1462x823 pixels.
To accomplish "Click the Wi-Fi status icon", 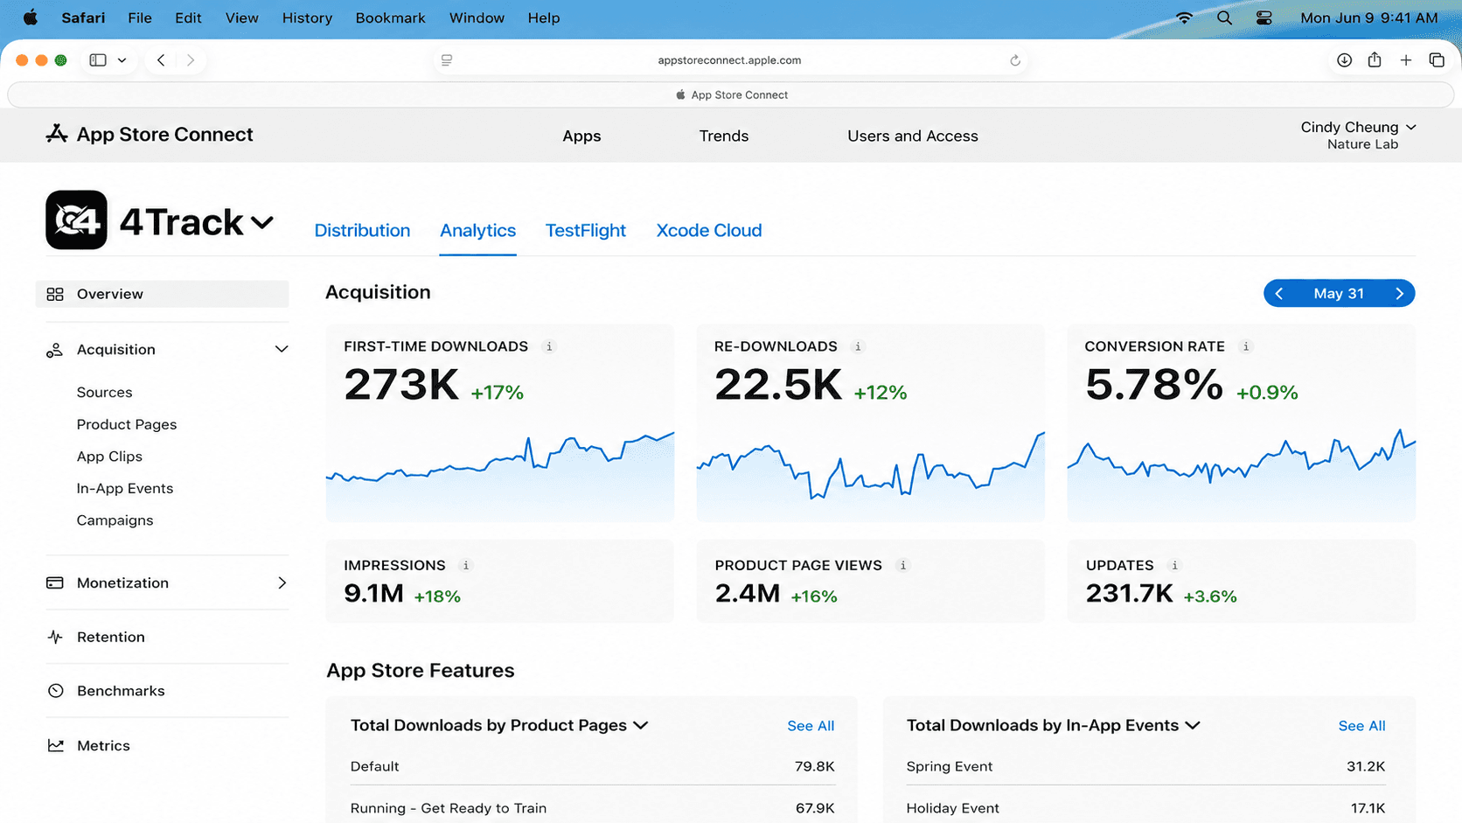I will point(1184,17).
